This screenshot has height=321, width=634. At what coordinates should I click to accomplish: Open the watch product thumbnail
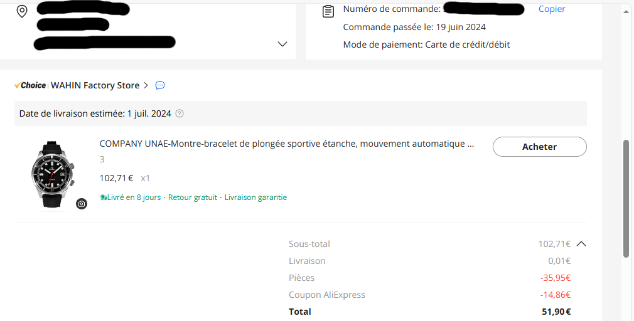pyautogui.click(x=53, y=174)
